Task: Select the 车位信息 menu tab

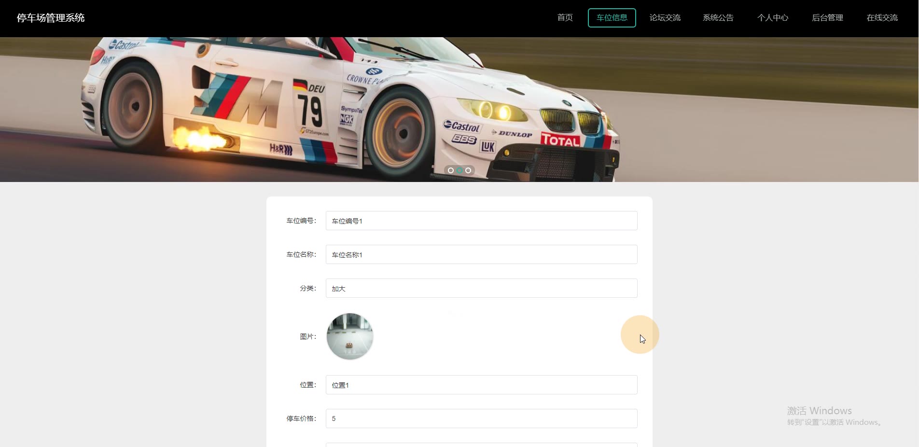Action: point(612,18)
